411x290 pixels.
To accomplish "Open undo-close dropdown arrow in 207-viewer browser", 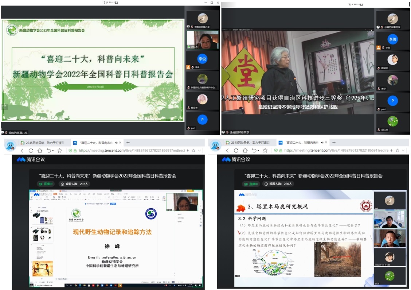I will click(x=53, y=150).
